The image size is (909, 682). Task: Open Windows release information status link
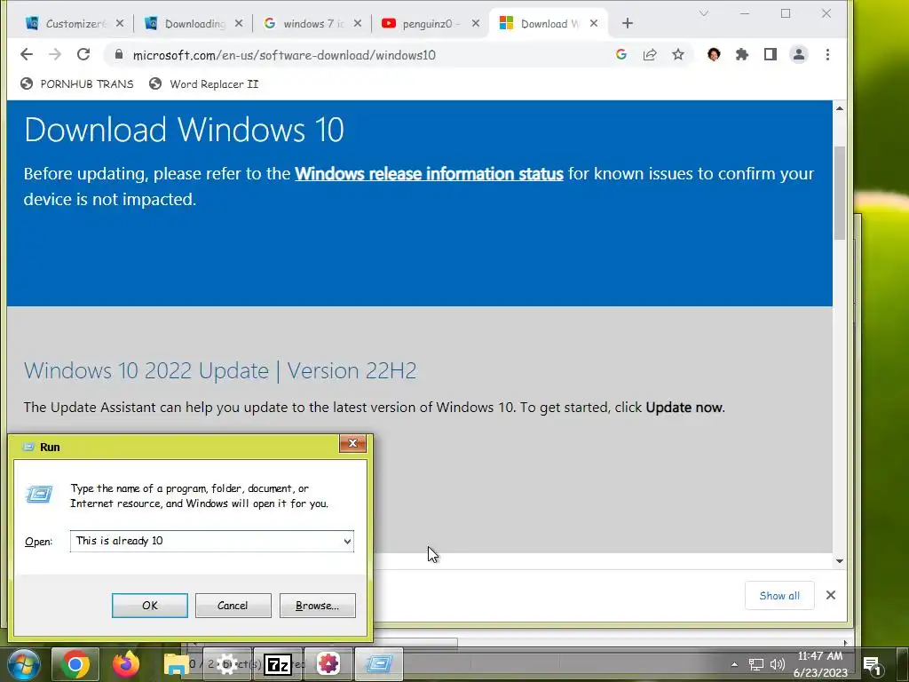point(429,174)
